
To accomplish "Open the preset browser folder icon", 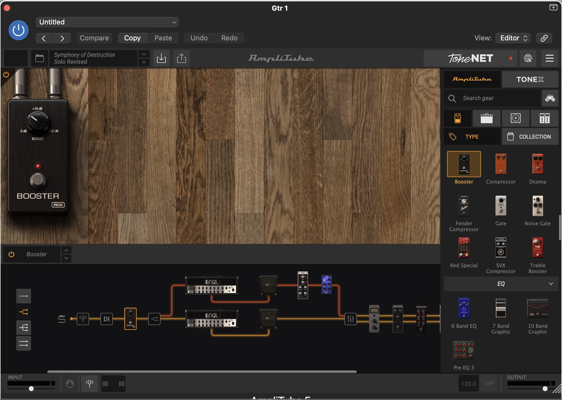I will tap(40, 58).
